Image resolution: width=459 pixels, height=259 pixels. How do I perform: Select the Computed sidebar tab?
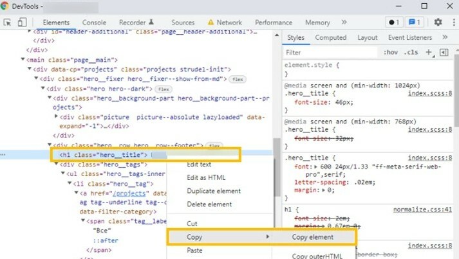[x=331, y=37]
